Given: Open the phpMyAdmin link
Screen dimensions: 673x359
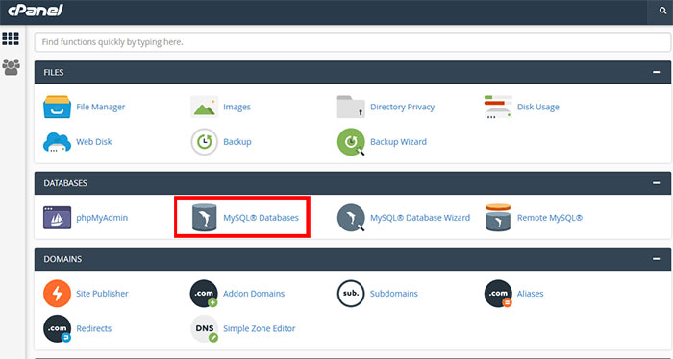Looking at the screenshot, I should pos(102,218).
